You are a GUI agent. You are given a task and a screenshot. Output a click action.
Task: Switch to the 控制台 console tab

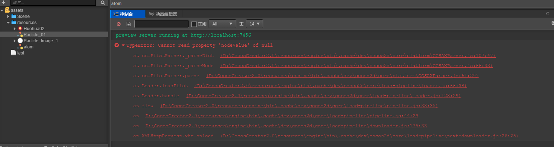(127, 14)
